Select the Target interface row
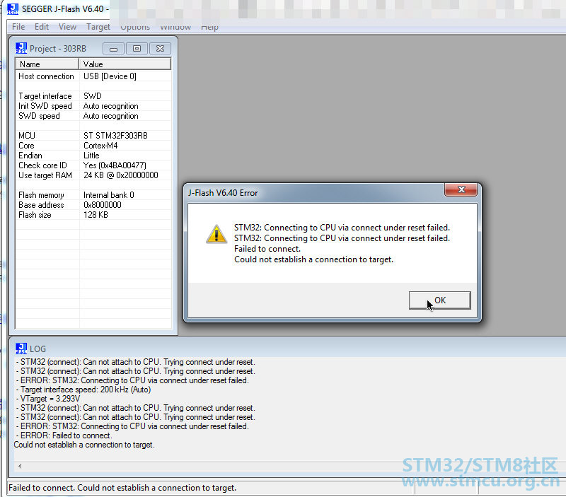The width and height of the screenshot is (566, 497). (x=93, y=96)
